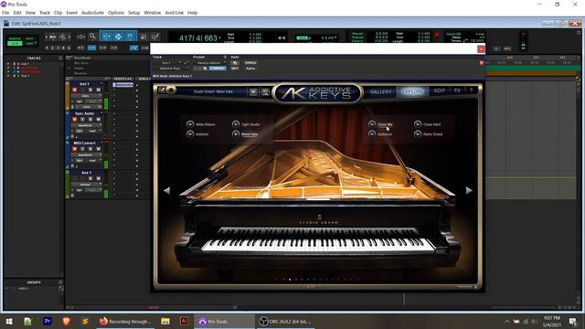Click the Compare button in plug-in header
Screen dimensions: 585x329
click(x=218, y=69)
